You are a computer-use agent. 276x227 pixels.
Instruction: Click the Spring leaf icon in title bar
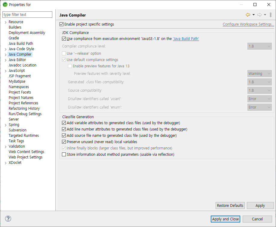pos(5,5)
